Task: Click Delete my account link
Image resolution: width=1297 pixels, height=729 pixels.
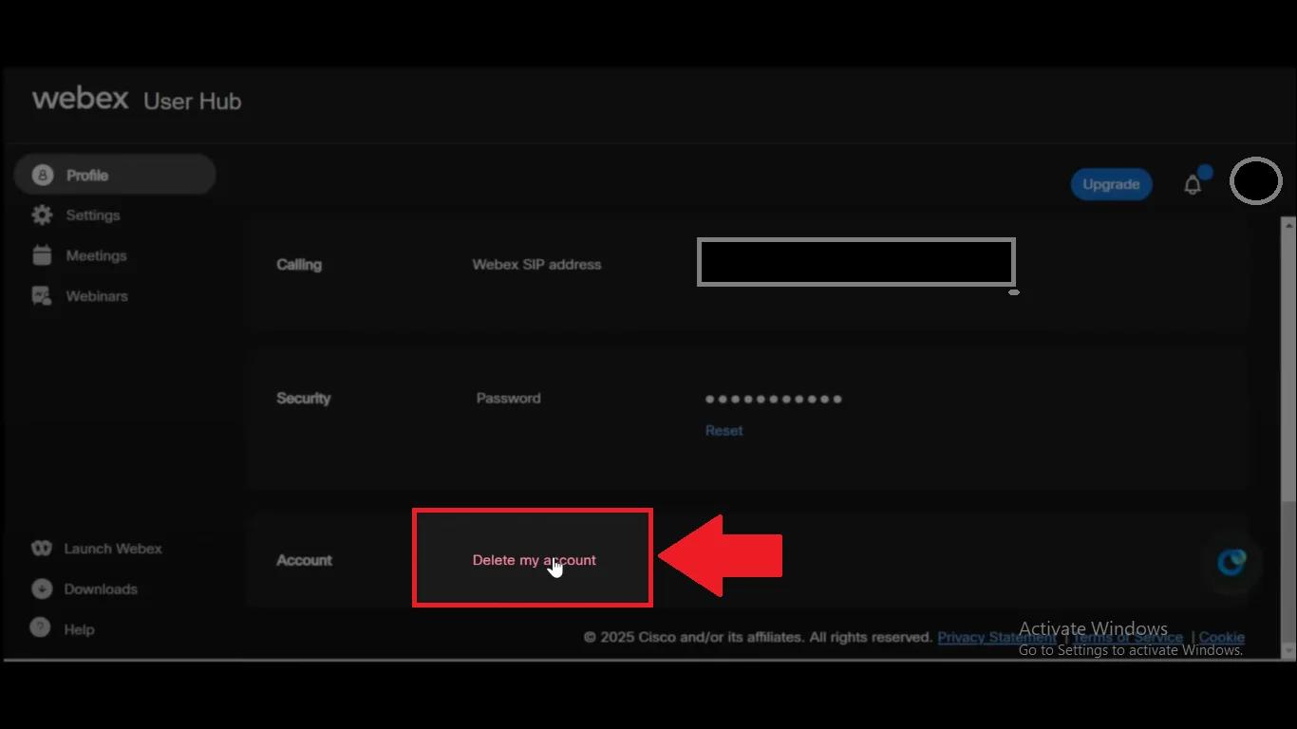Action: point(535,560)
